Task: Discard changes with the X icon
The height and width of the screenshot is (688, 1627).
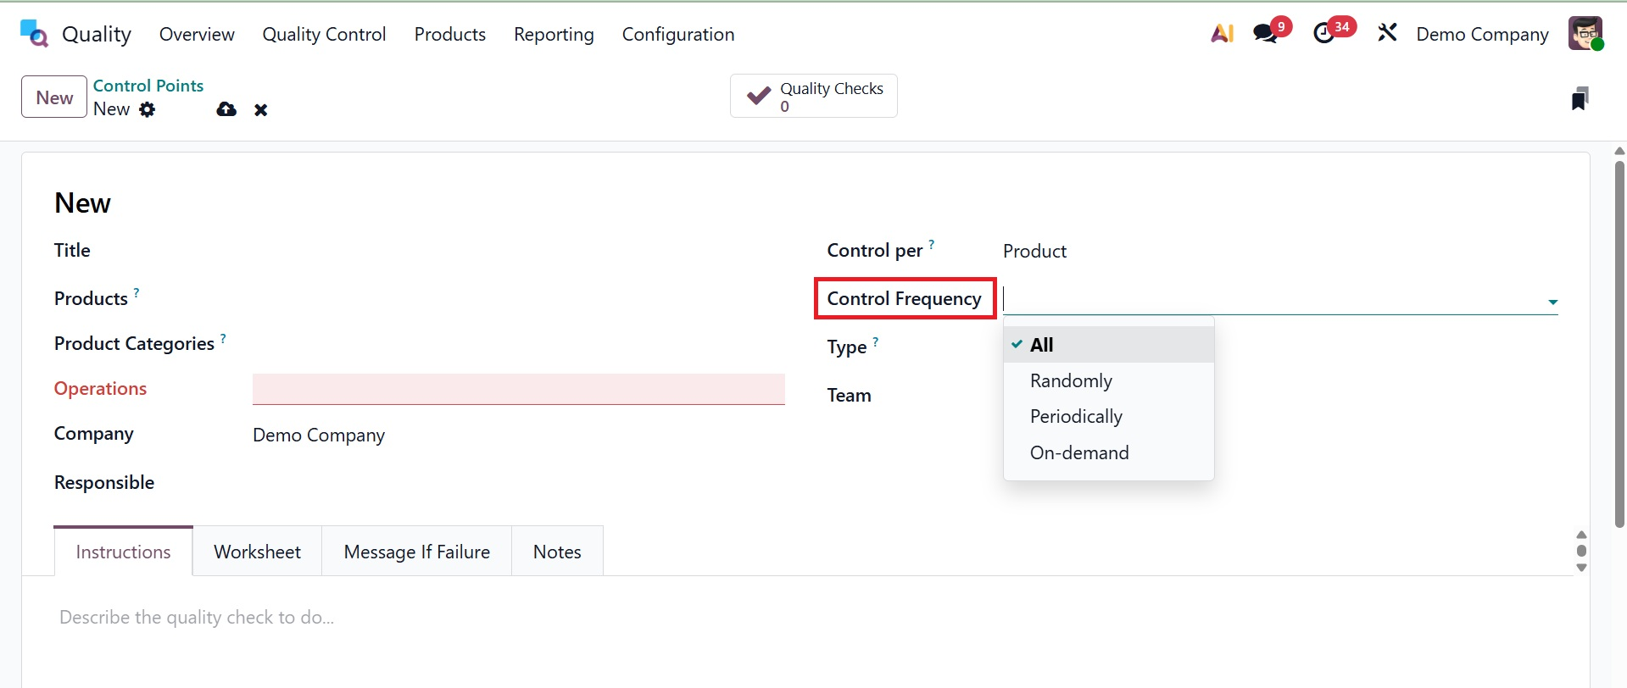Action: pos(261,110)
